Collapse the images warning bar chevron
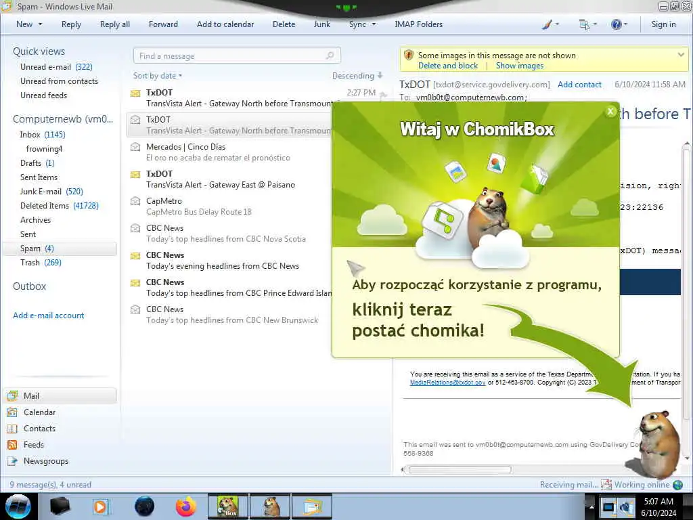Image resolution: width=693 pixels, height=520 pixels. pos(681,55)
